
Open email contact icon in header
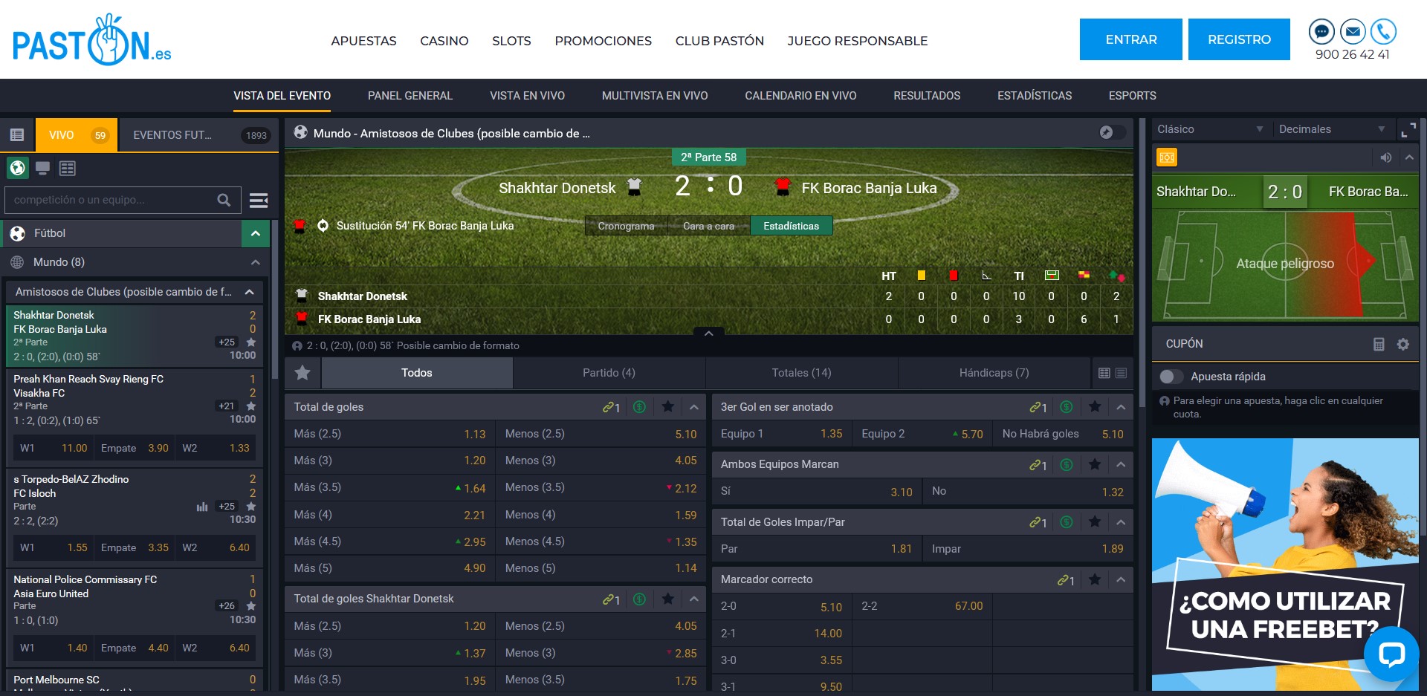(1353, 32)
